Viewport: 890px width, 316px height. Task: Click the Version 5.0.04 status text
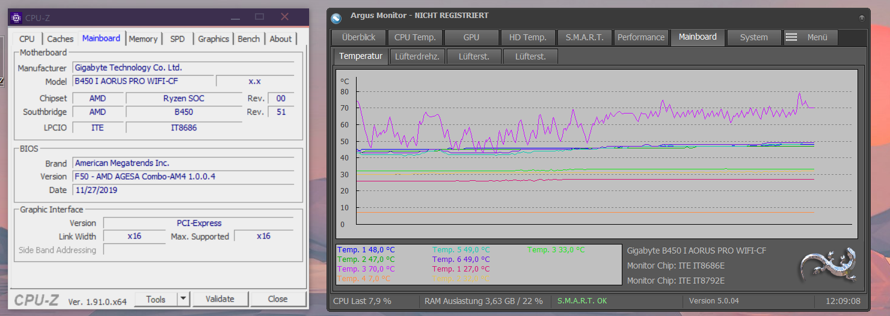coord(714,300)
